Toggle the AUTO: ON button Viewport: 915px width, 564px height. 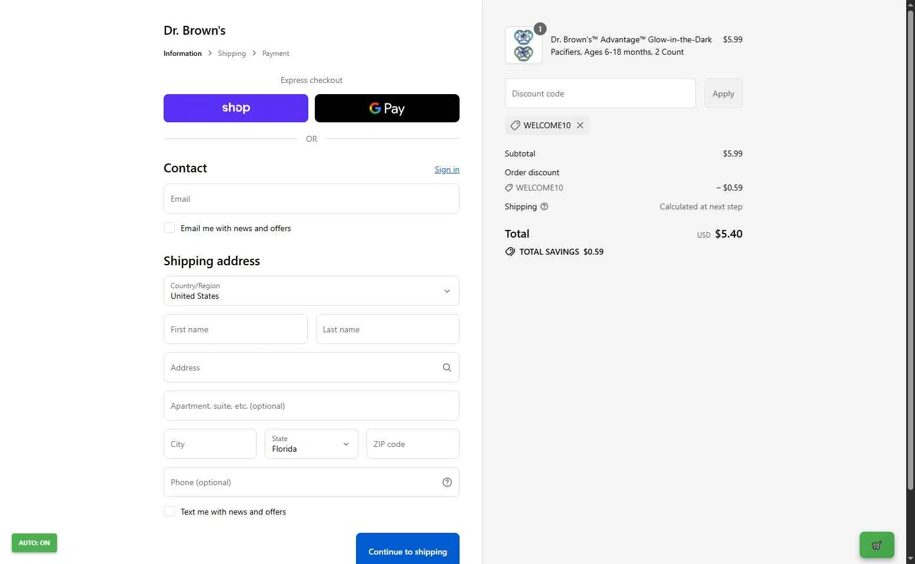tap(34, 543)
